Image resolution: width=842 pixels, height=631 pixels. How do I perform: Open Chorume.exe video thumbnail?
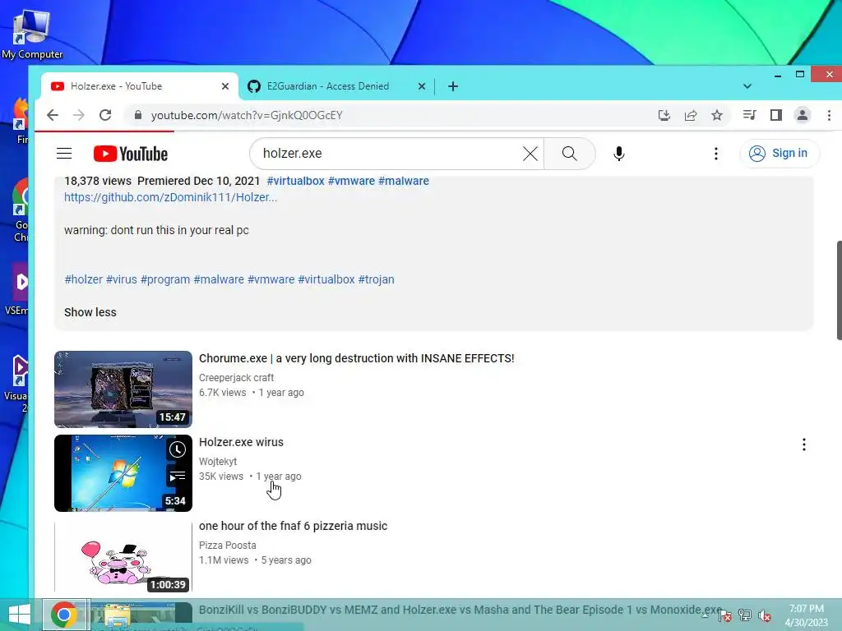(123, 389)
